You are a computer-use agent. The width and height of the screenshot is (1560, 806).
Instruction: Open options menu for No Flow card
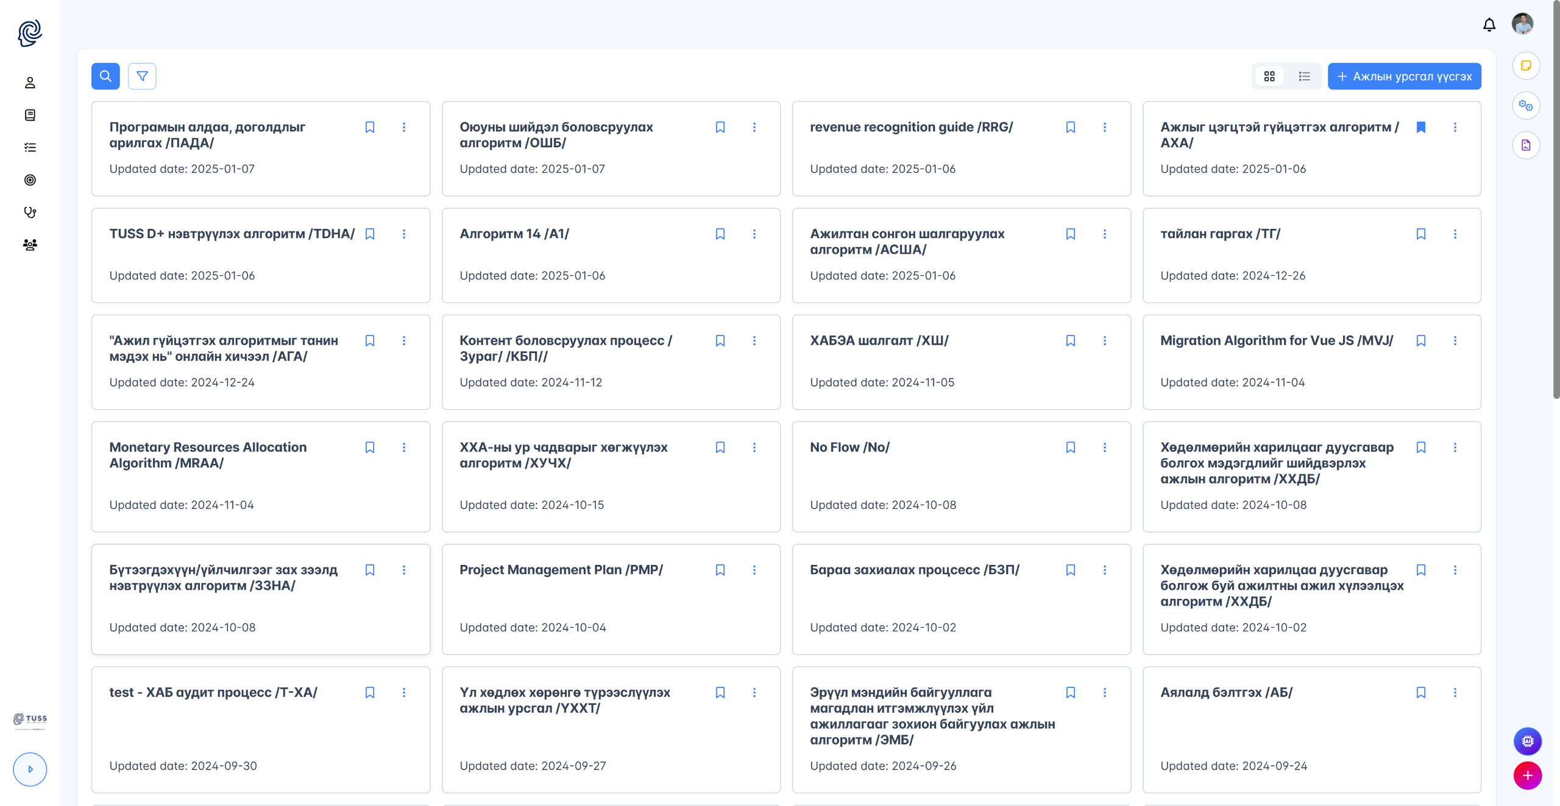tap(1104, 447)
